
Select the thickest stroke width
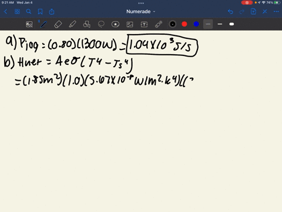click(x=231, y=24)
